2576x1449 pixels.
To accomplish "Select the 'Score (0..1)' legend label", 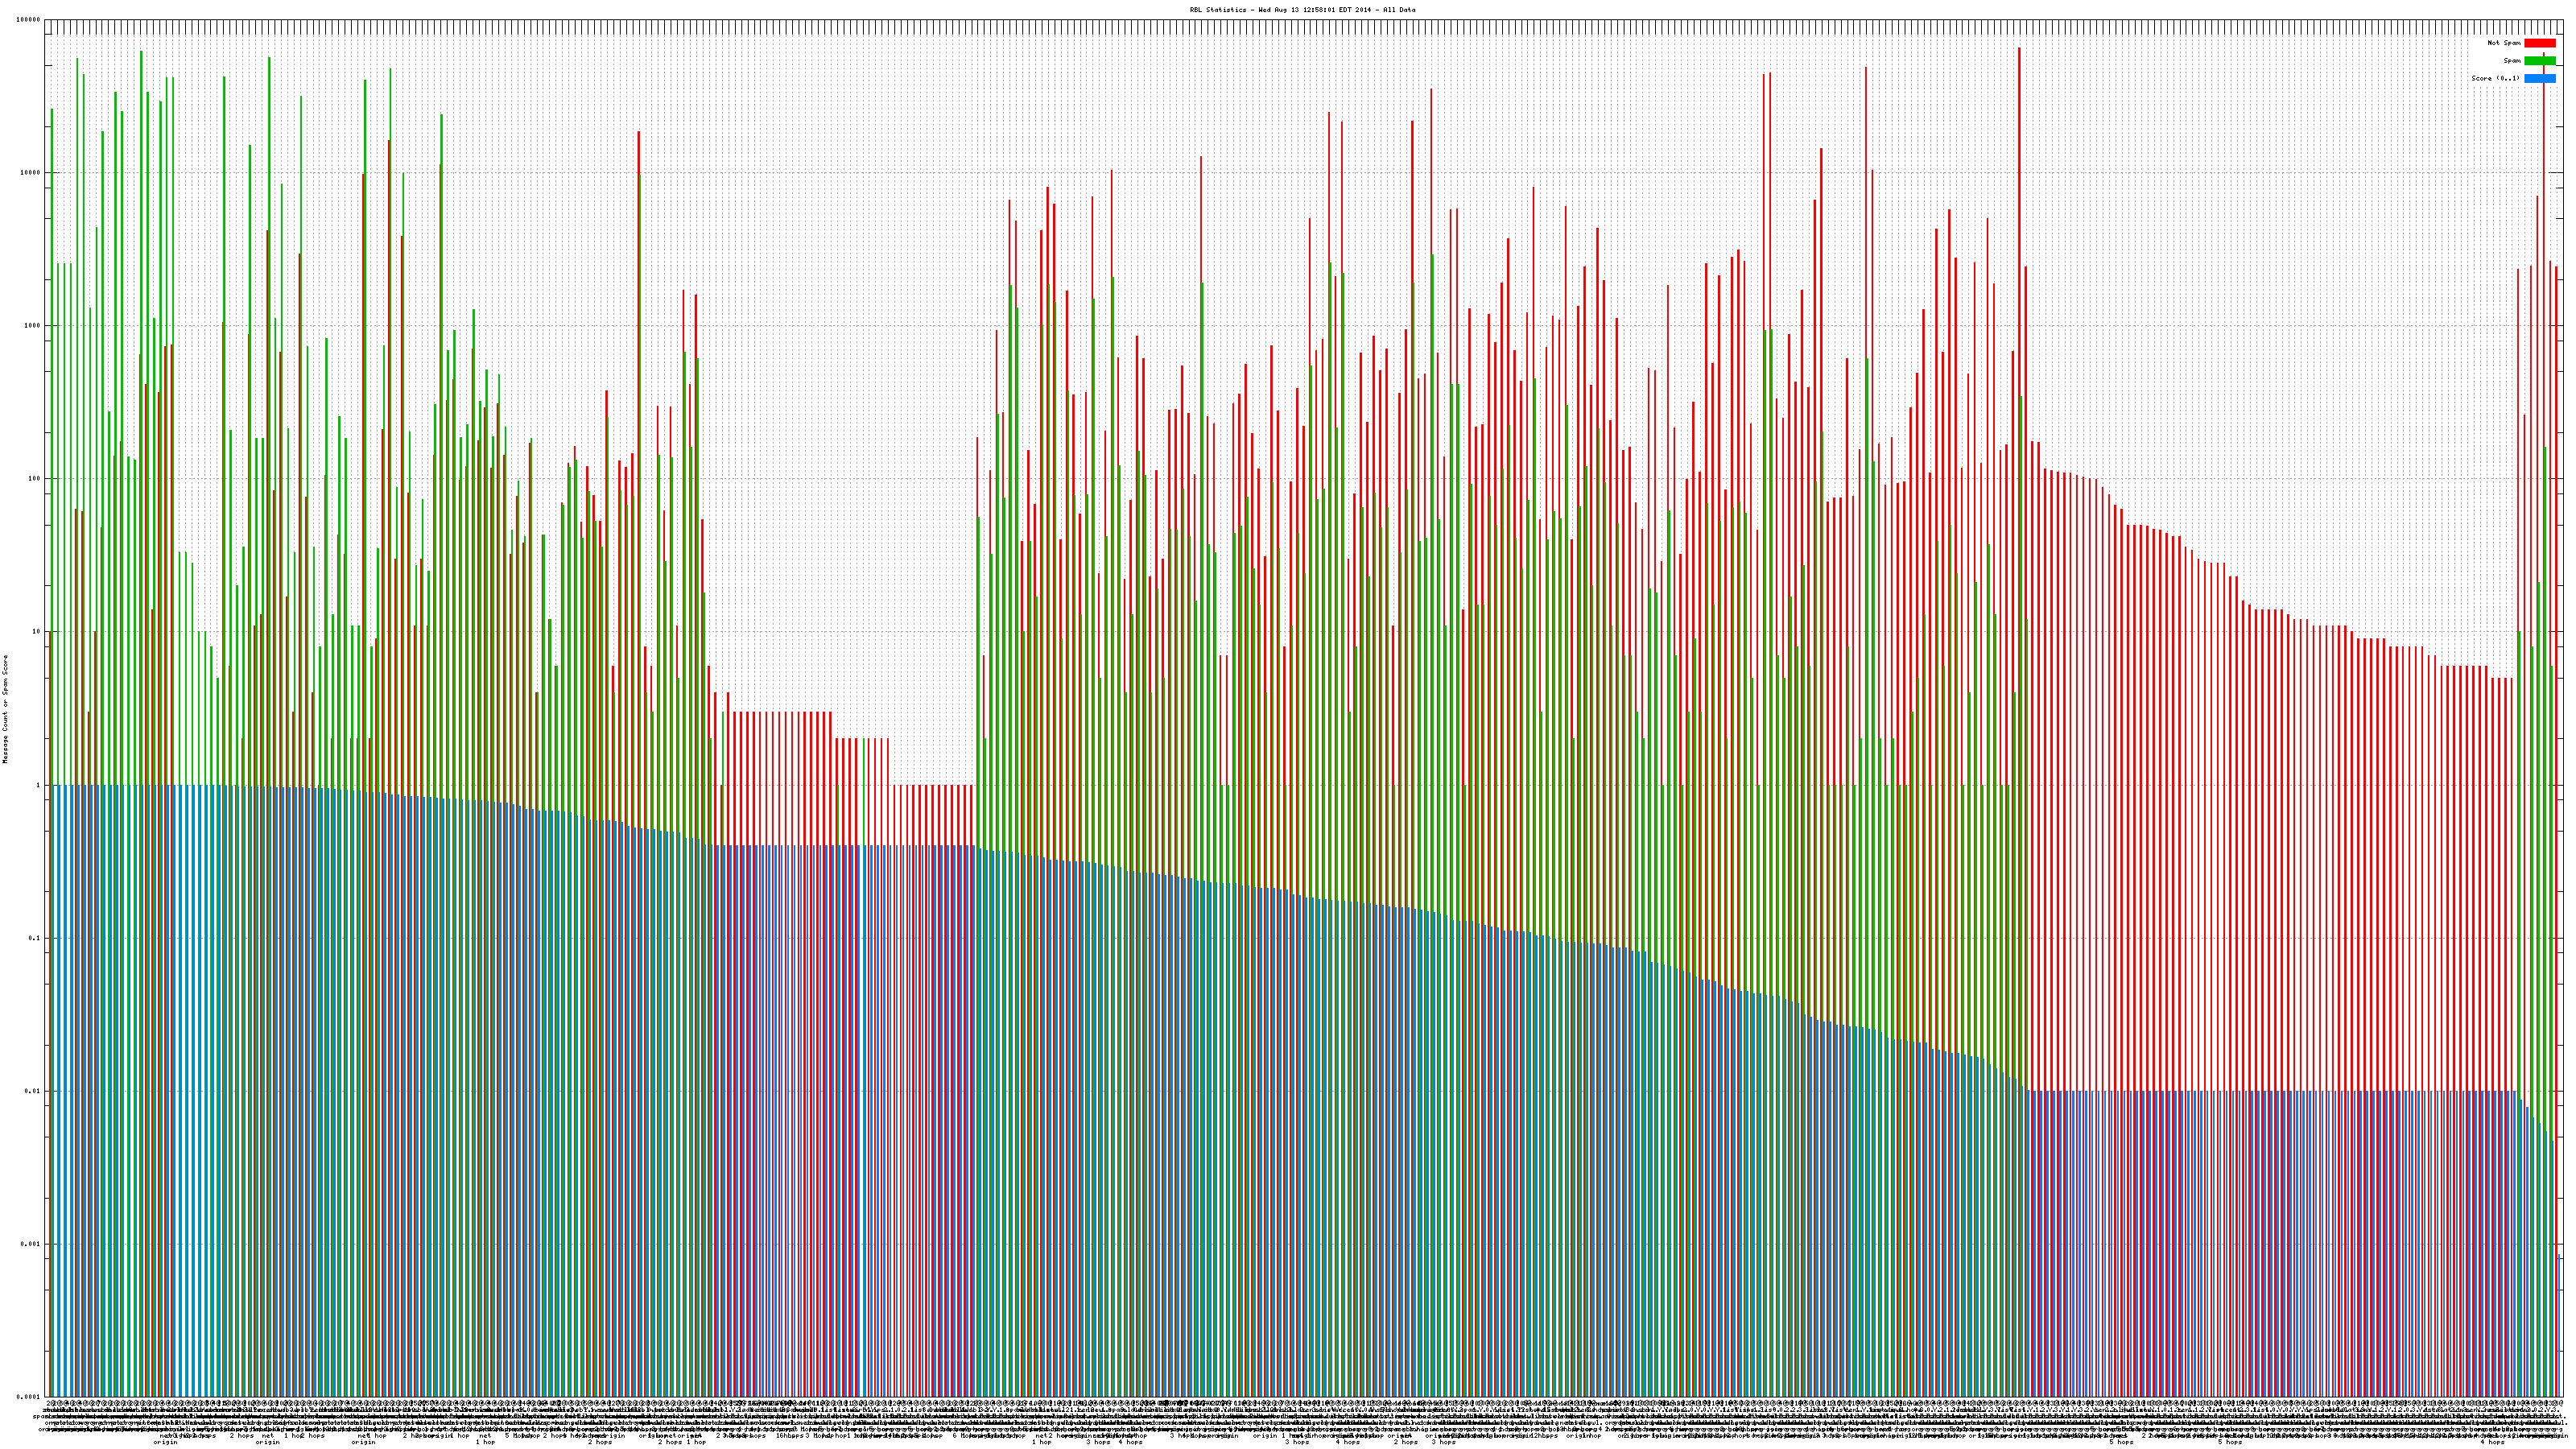I will click(2495, 78).
